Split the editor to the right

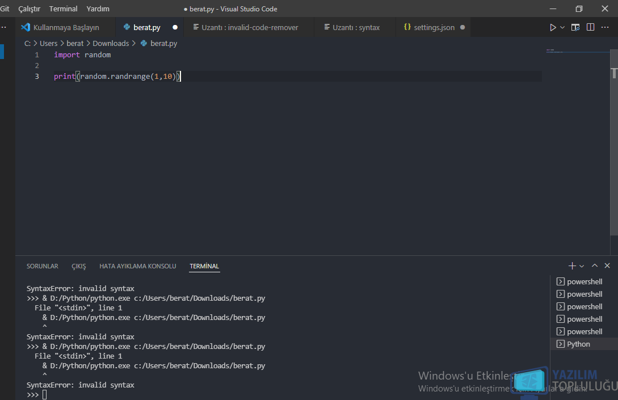point(590,27)
